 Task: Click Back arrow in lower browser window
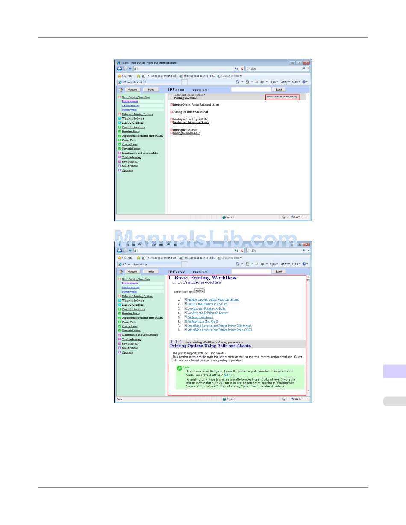(119, 251)
